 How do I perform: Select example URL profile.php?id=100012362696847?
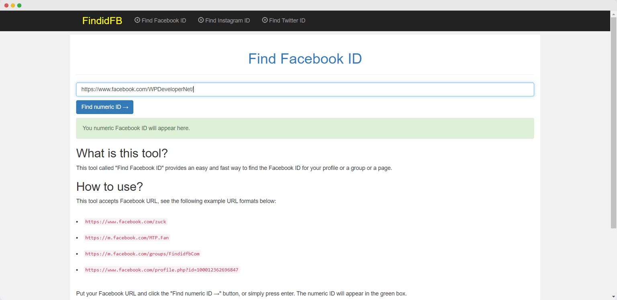pos(161,270)
